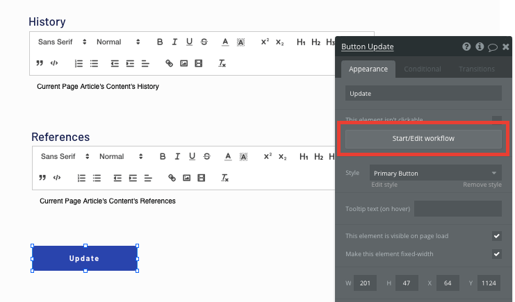
Task: Open the comment bubble icon in Button Update panel
Action: (x=492, y=47)
